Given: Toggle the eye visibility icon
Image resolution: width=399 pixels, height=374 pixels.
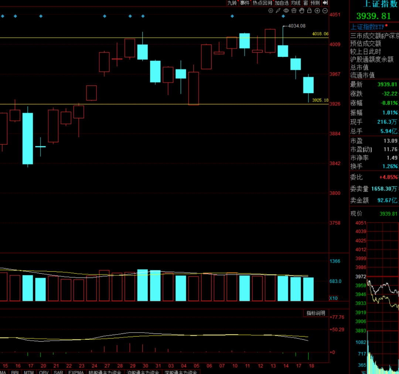Looking at the screenshot, I should pyautogui.click(x=286, y=11).
